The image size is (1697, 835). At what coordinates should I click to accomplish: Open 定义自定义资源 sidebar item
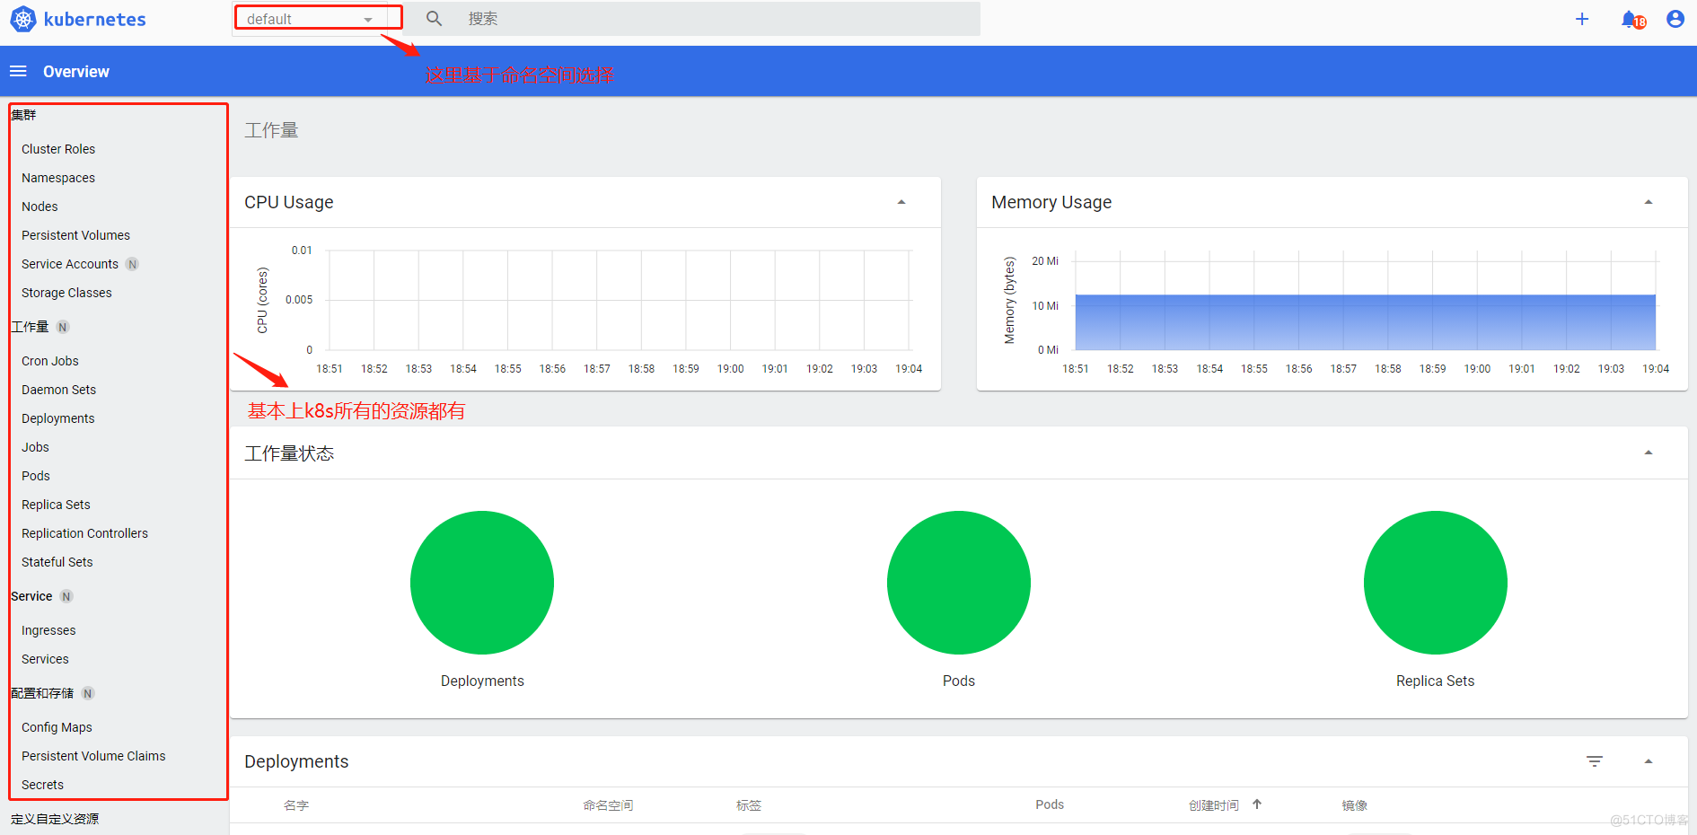point(55,819)
